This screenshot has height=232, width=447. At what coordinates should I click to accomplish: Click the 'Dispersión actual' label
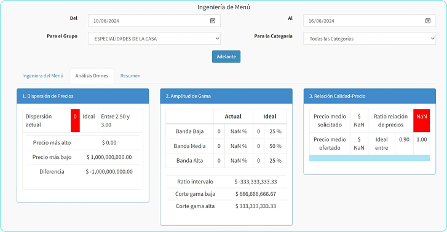pyautogui.click(x=39, y=120)
